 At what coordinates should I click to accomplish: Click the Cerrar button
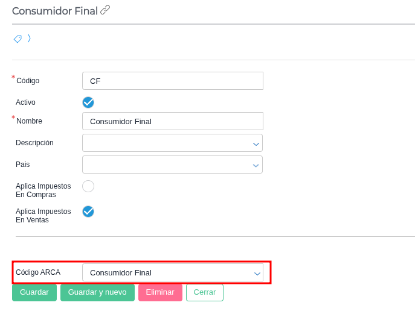204,292
